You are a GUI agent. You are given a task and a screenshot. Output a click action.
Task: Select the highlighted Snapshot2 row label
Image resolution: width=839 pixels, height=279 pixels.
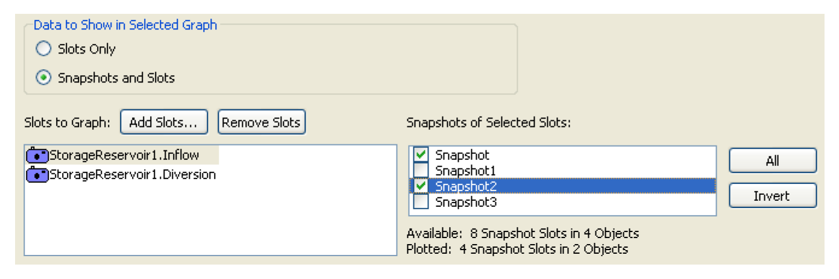[466, 186]
